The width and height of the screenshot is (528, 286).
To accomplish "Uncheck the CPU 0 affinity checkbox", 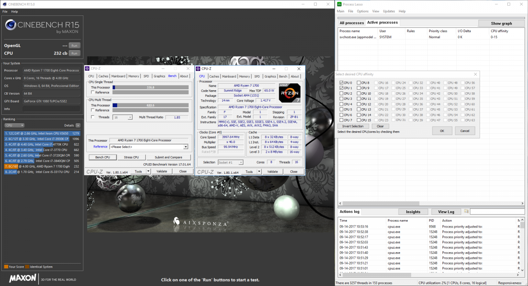I will pyautogui.click(x=341, y=83).
